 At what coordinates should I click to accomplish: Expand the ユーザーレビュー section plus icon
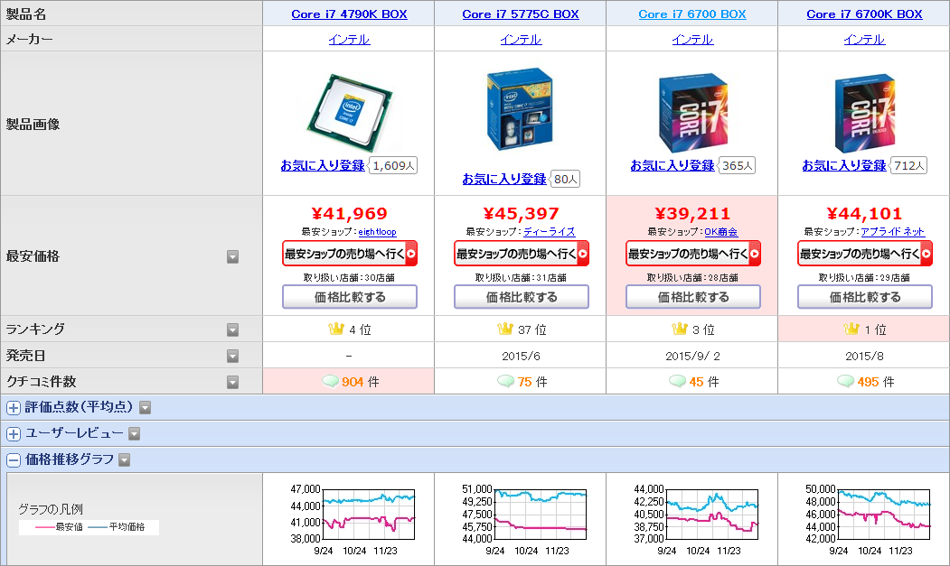point(14,434)
